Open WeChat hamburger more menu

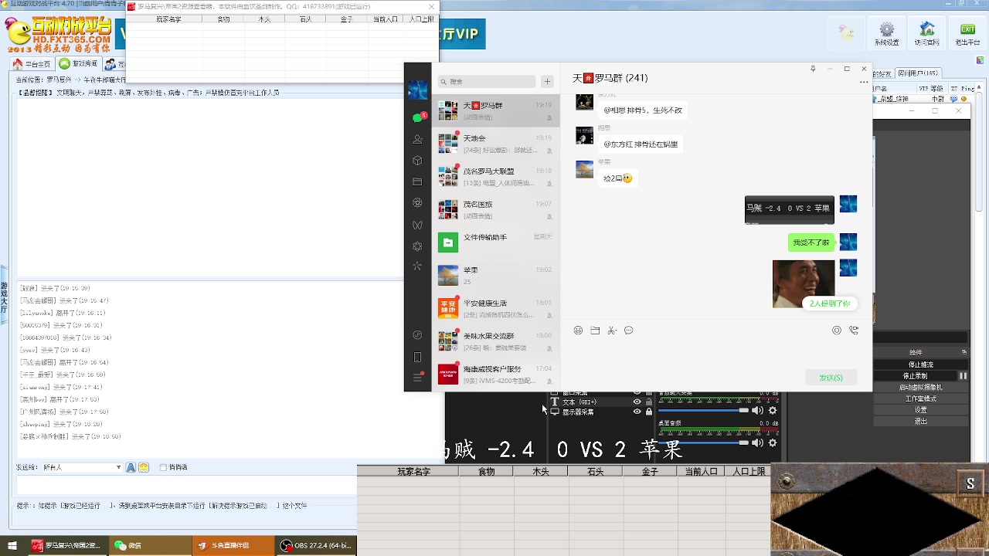coord(417,378)
